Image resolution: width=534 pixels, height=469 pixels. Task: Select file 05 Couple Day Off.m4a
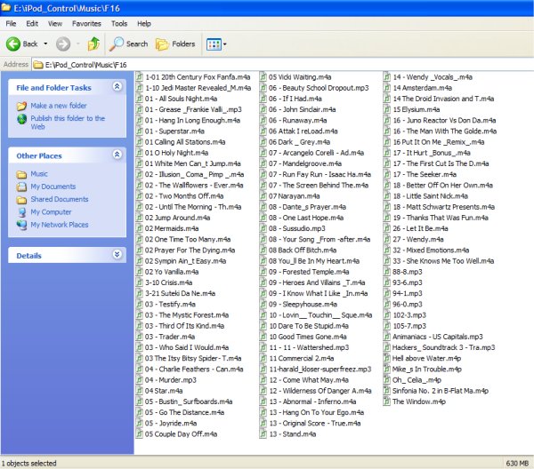181,434
